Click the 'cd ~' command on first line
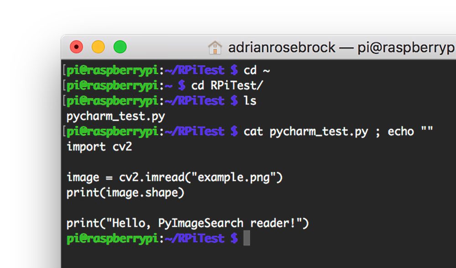This screenshot has width=456, height=268. coord(257,70)
